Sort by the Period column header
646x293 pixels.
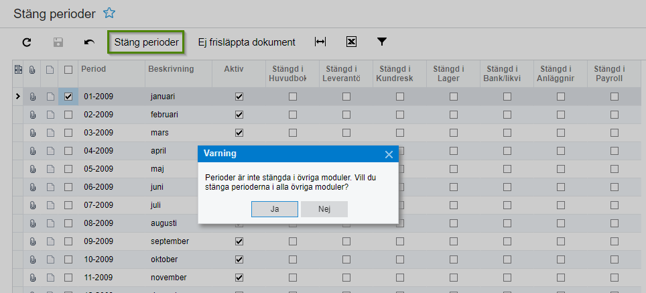point(94,69)
